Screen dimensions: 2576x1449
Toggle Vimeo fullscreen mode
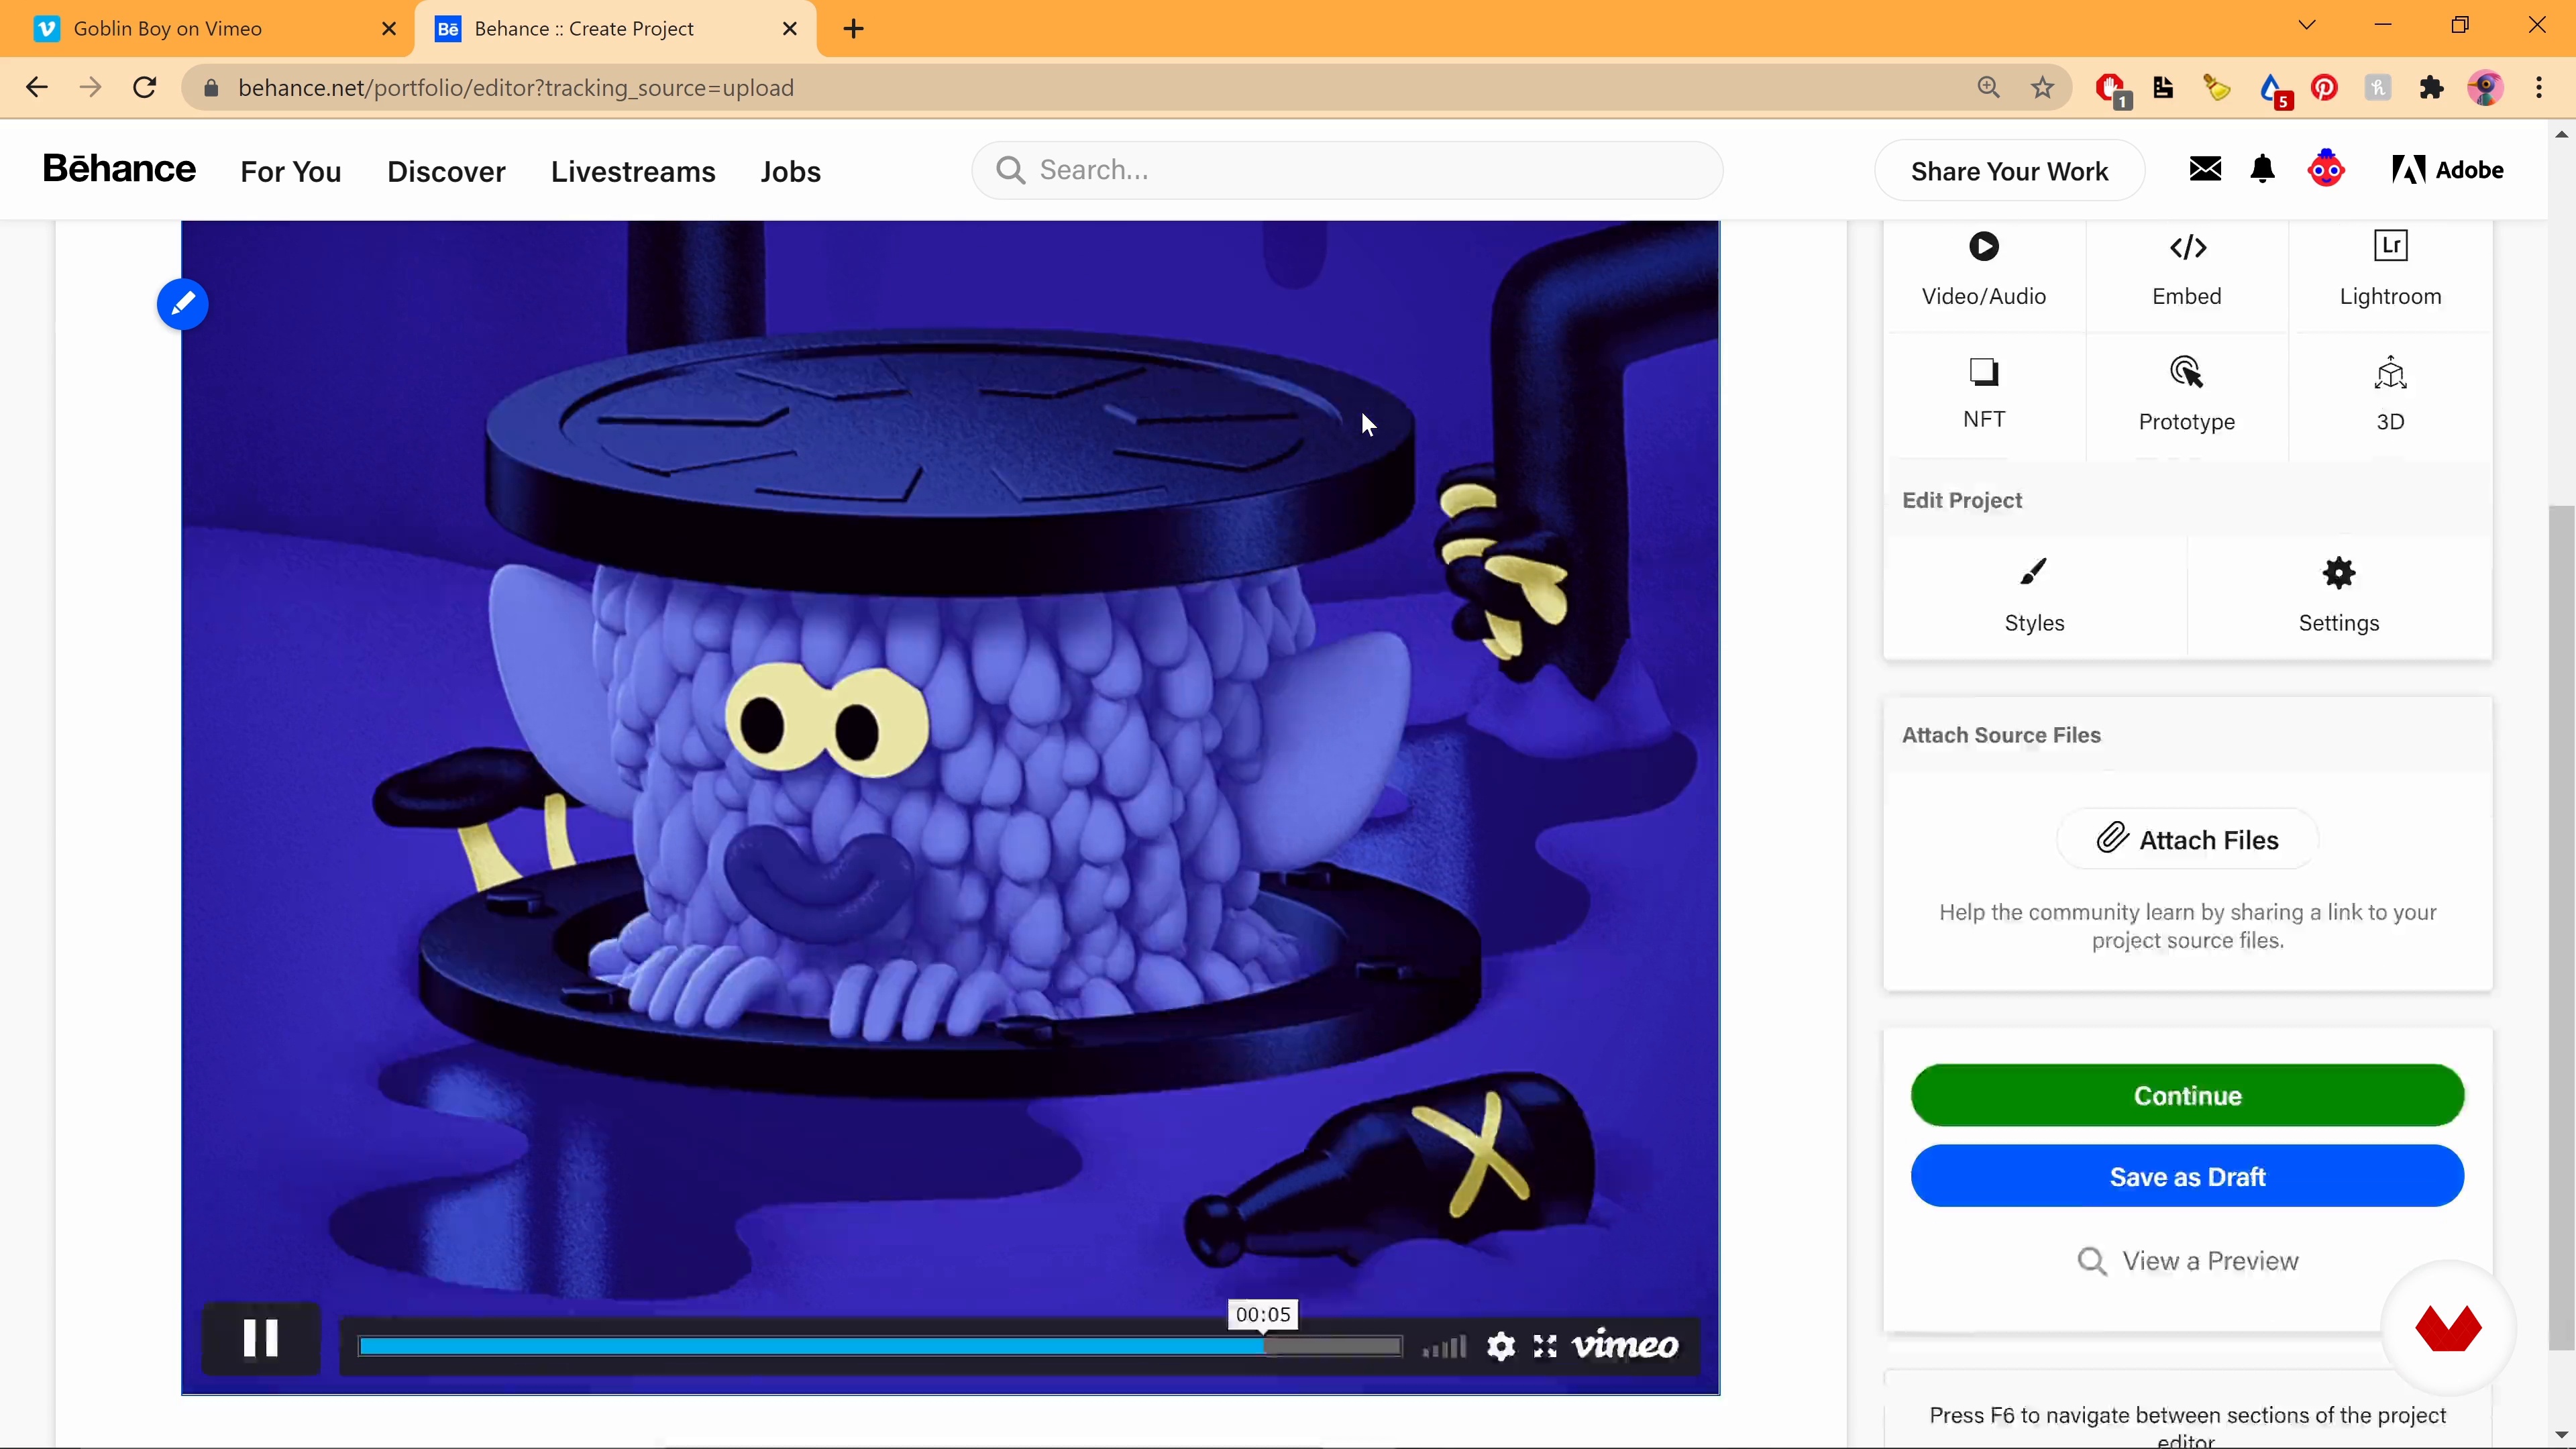[1545, 1346]
